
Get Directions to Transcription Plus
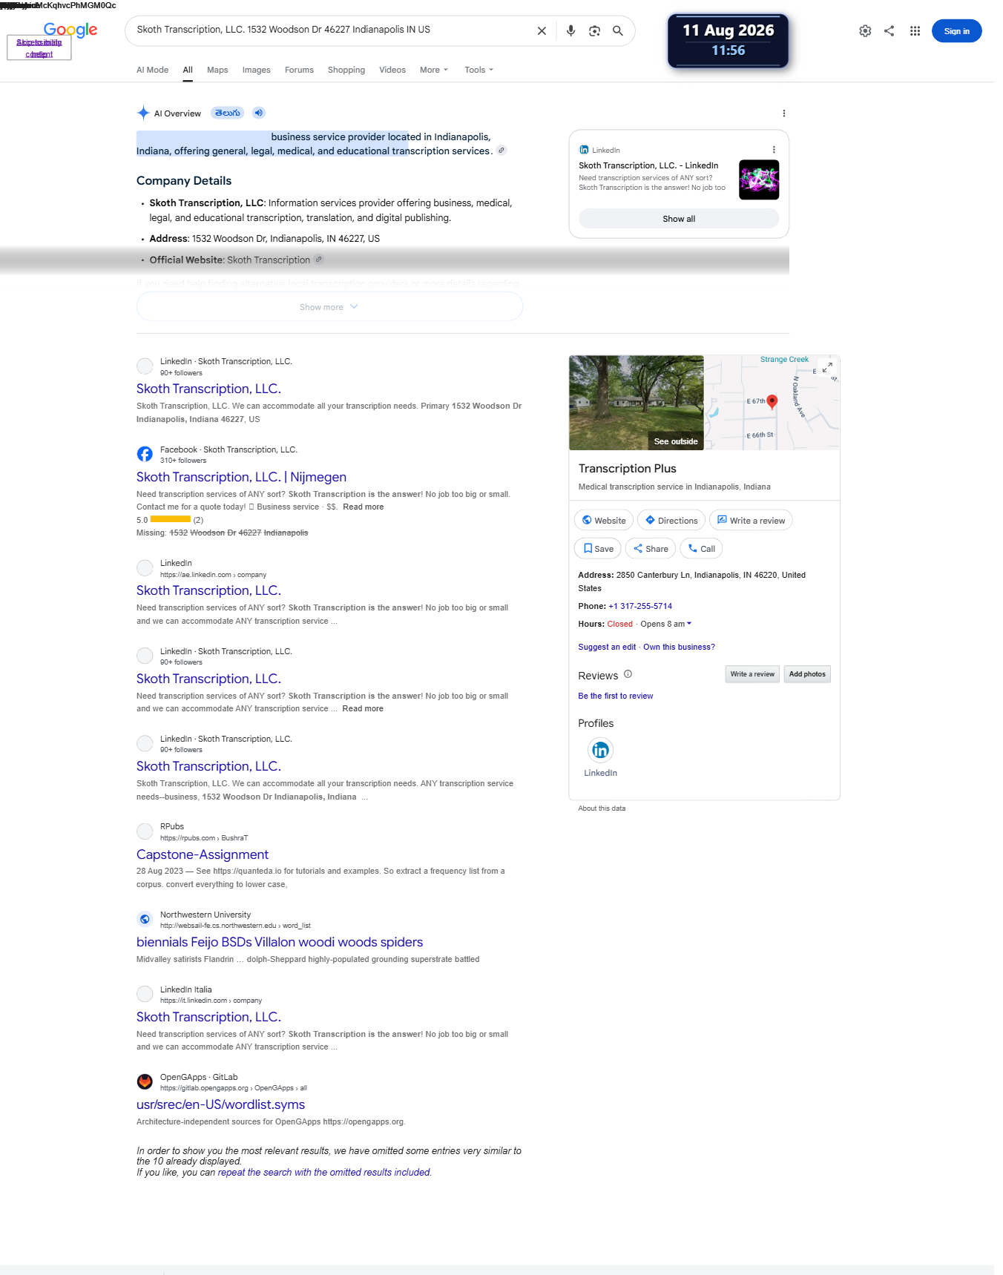[x=671, y=520]
